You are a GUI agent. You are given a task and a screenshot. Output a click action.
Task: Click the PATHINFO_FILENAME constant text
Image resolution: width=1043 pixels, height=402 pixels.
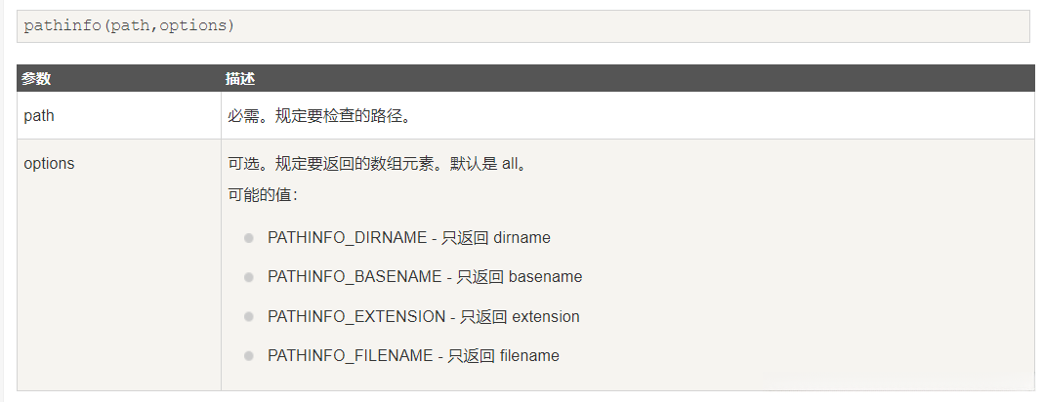[350, 356]
